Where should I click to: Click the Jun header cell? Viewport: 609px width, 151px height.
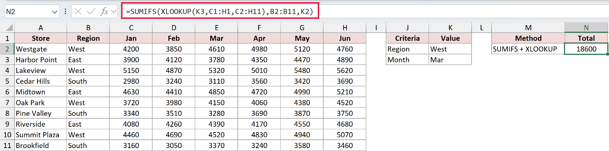[x=345, y=38]
